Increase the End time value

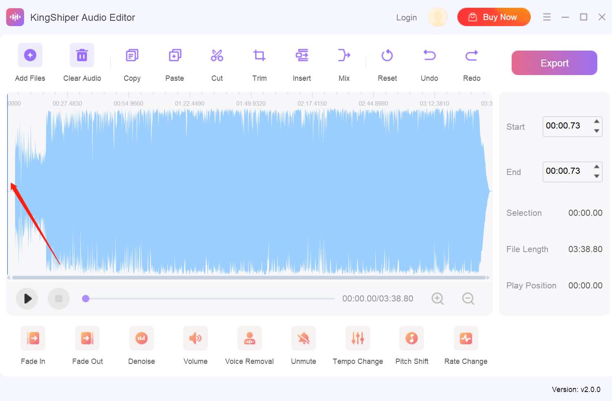pyautogui.click(x=597, y=166)
